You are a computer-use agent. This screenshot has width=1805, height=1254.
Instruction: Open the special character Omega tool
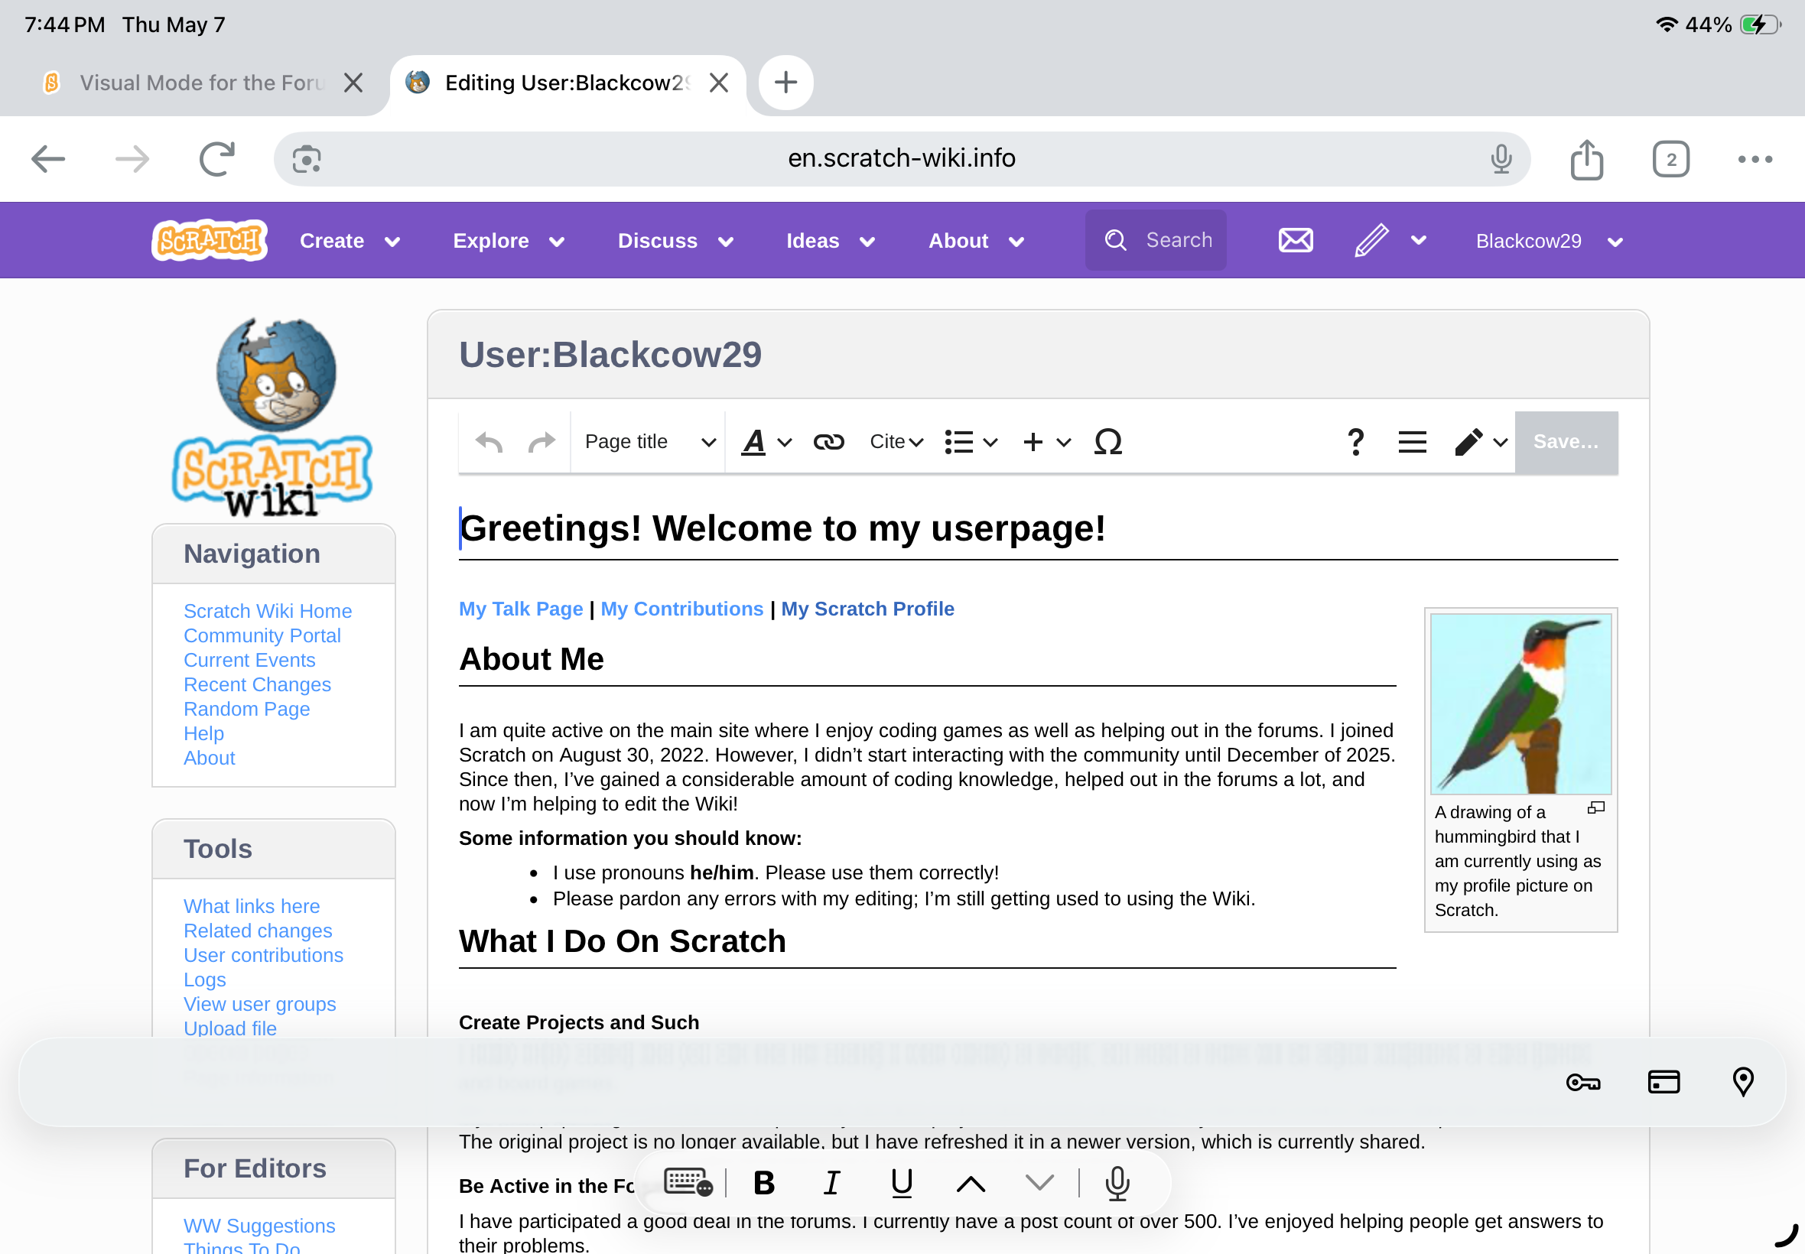coord(1108,443)
